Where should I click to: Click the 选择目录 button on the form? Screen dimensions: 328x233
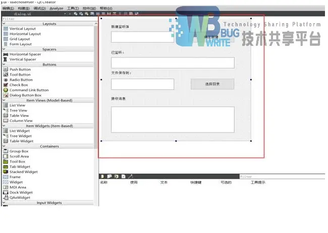(x=212, y=84)
